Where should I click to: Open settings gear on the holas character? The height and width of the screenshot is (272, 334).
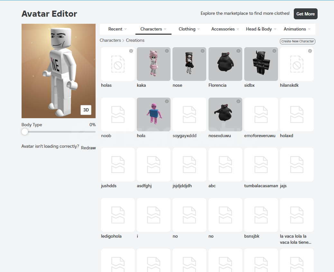pyautogui.click(x=131, y=51)
